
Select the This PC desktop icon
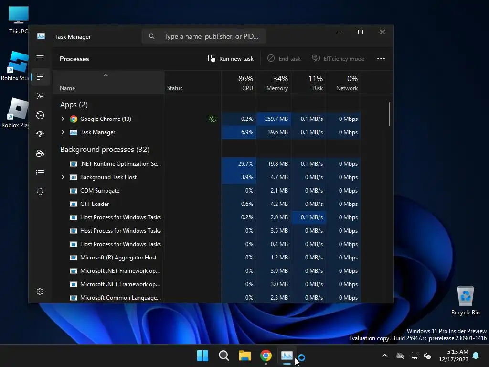(18, 20)
